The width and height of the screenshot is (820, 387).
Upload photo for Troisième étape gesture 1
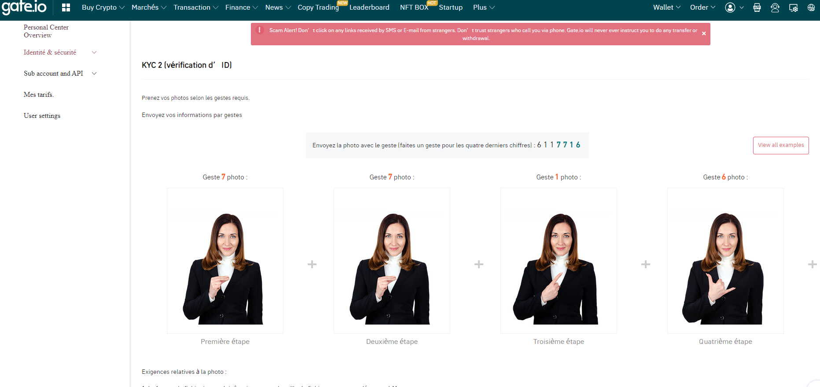[x=559, y=261]
